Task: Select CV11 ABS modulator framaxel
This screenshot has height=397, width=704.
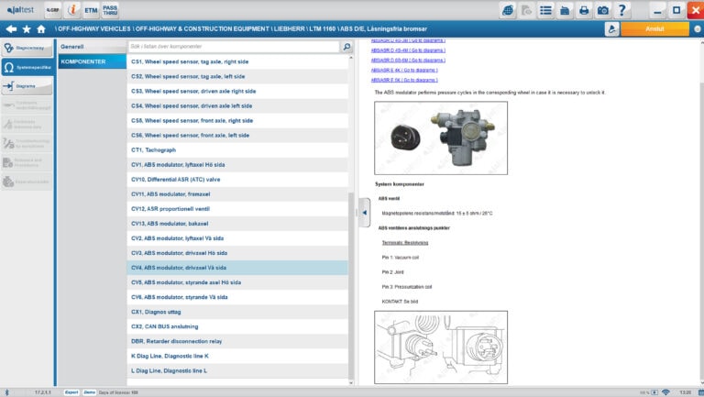Action: coord(237,194)
